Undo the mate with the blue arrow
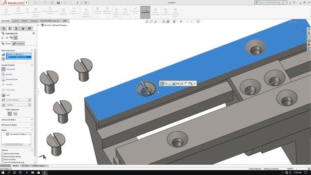 point(11,38)
